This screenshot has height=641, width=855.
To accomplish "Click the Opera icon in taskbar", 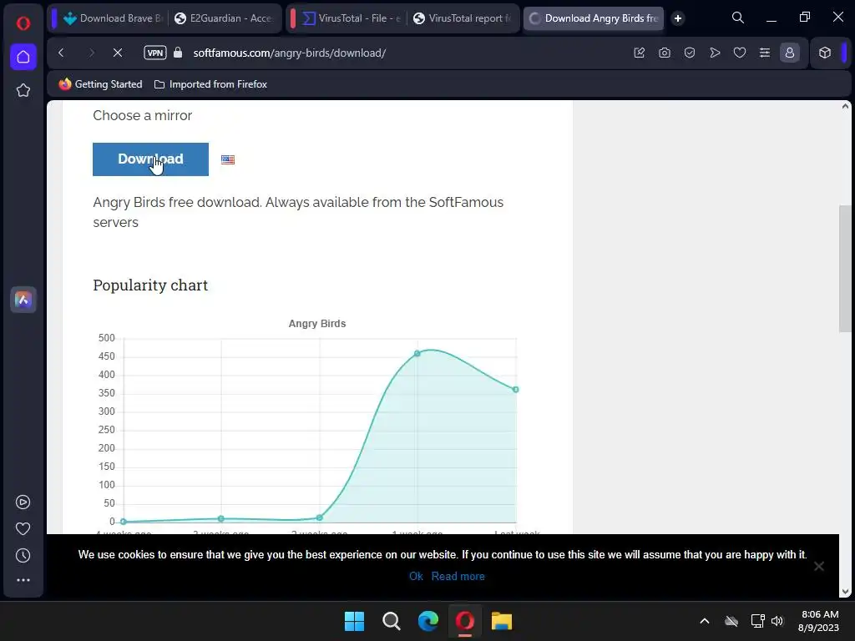I will [x=465, y=621].
